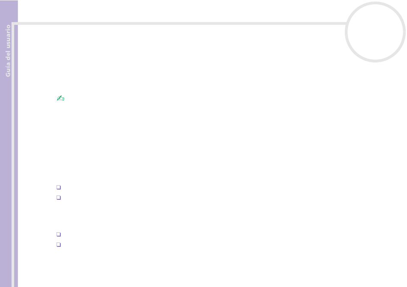Image resolution: width=407 pixels, height=287 pixels.
Task: Click inside the large gray circle
Action: point(375,32)
